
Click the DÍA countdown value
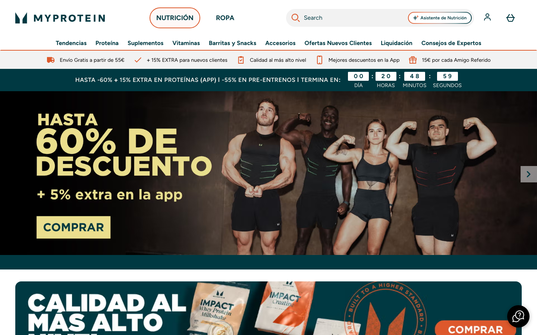click(358, 76)
